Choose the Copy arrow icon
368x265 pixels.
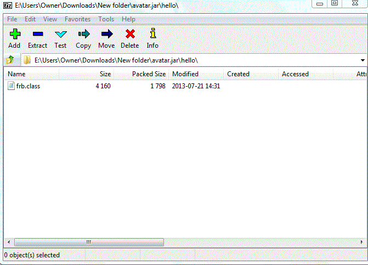[84, 34]
